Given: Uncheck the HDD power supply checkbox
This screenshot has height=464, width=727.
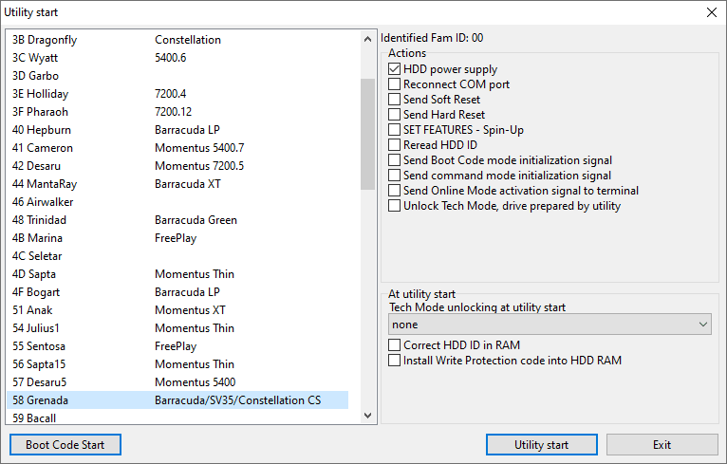Looking at the screenshot, I should [394, 69].
